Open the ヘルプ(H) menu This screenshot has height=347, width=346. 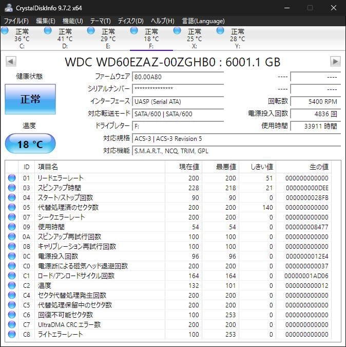point(163,21)
